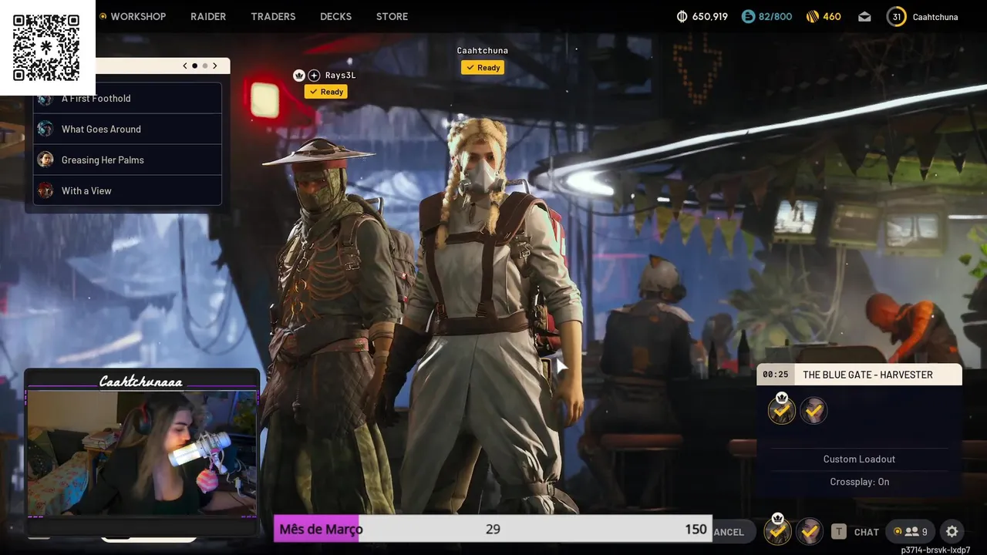Toggle Caahtchuna's Ready status badge

[x=483, y=68]
